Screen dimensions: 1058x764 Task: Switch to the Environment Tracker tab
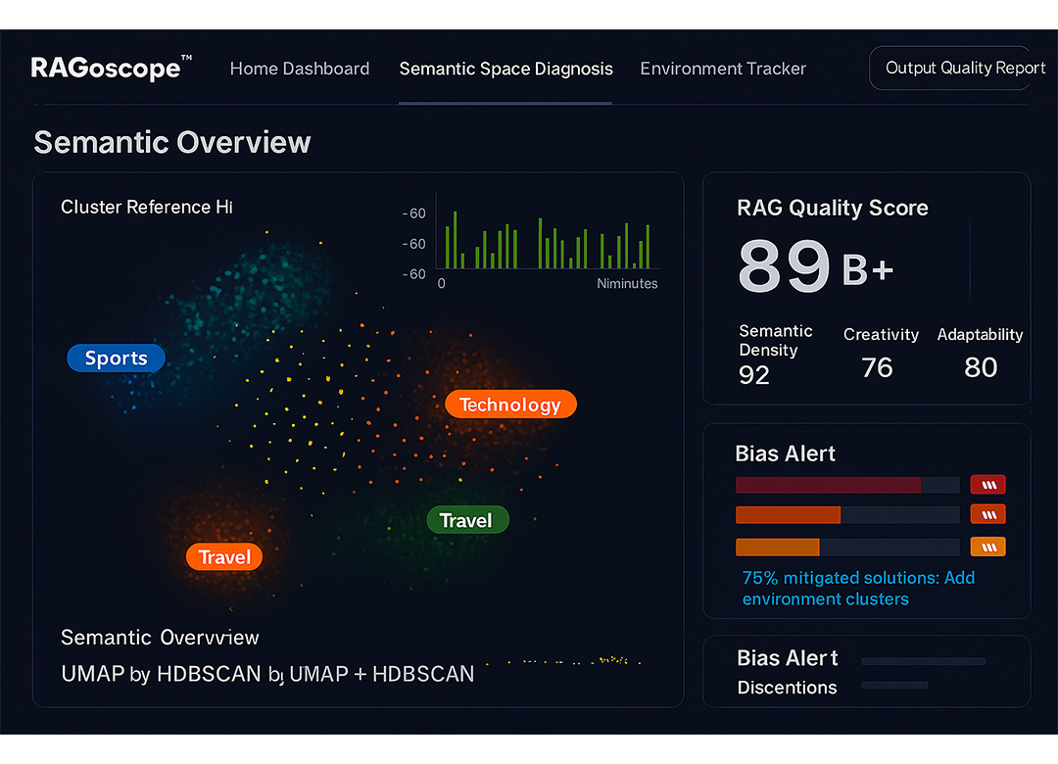click(723, 69)
